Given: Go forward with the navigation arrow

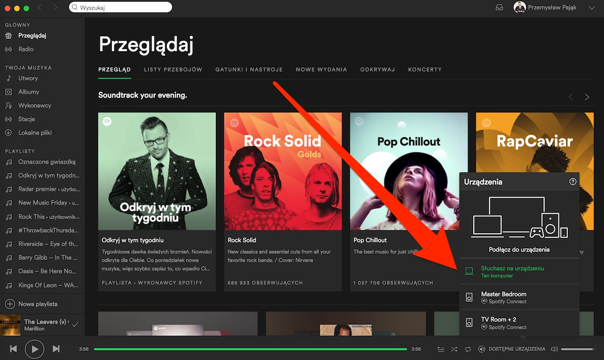Looking at the screenshot, I should tap(55, 8).
